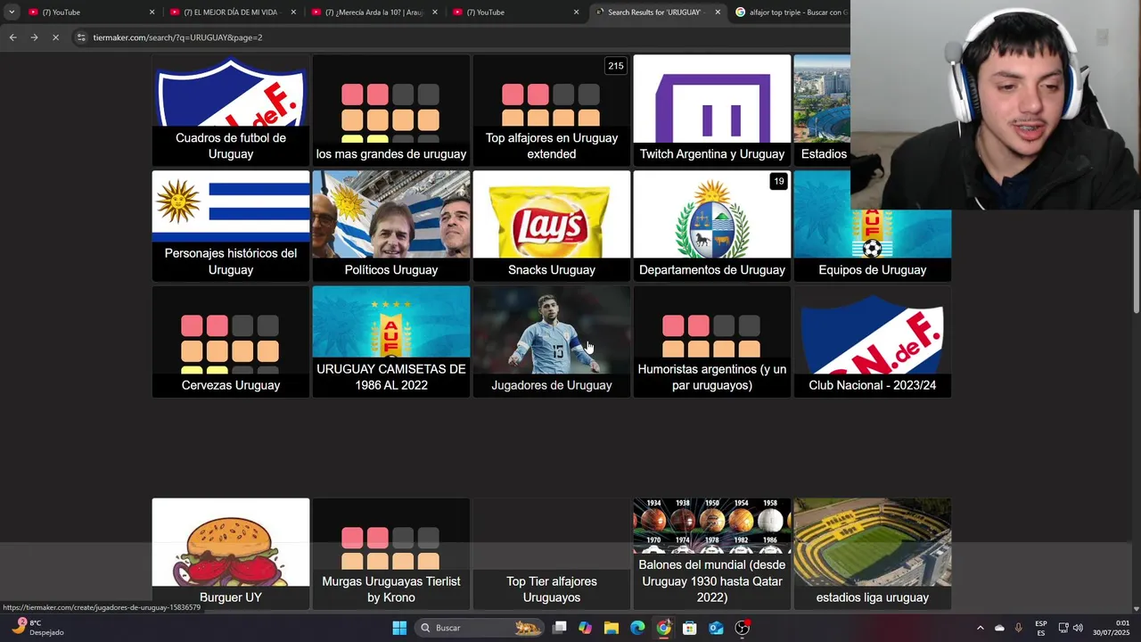Open URUGUAY CAMISETAS DE 1986 AL 2022
The width and height of the screenshot is (1141, 642).
[391, 342]
